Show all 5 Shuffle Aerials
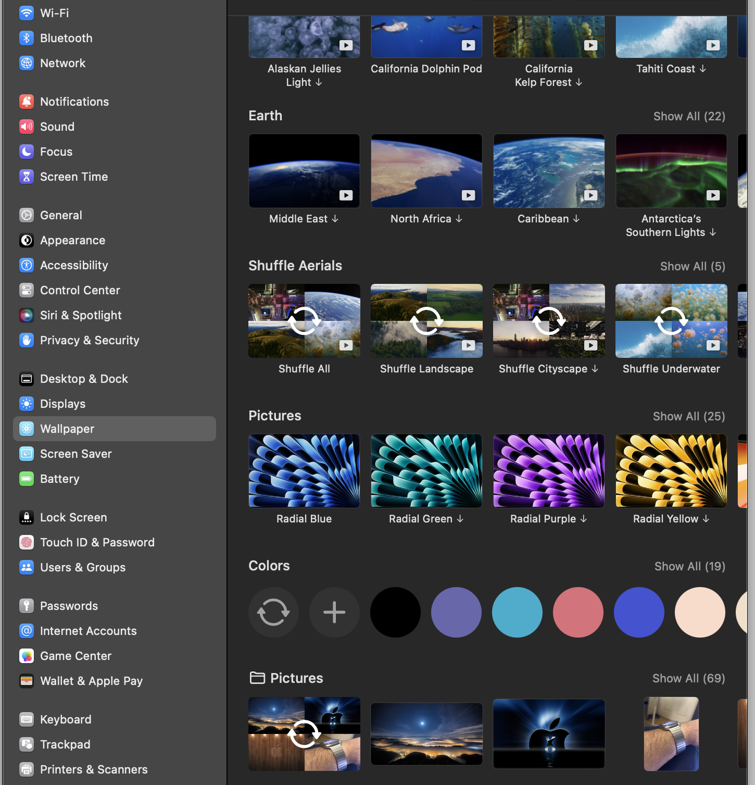 693,266
